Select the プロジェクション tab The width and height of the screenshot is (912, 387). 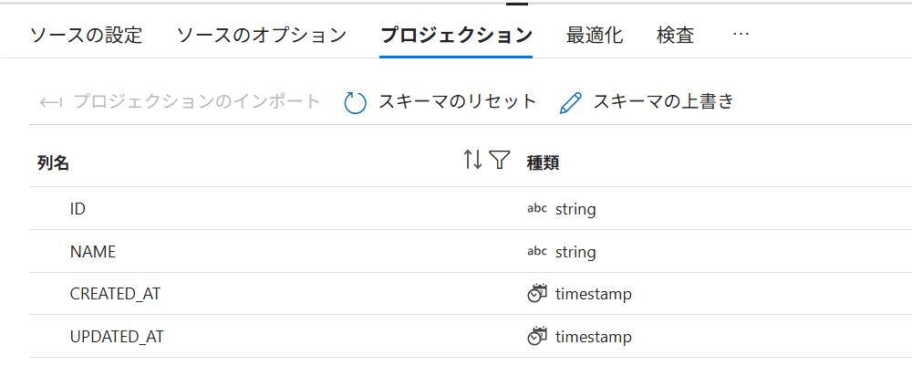[456, 36]
